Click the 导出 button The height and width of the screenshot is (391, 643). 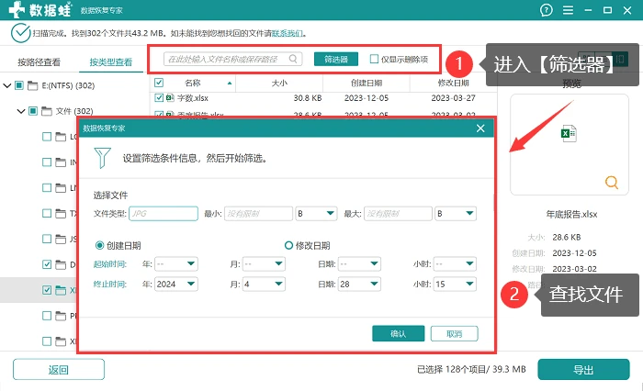(583, 370)
